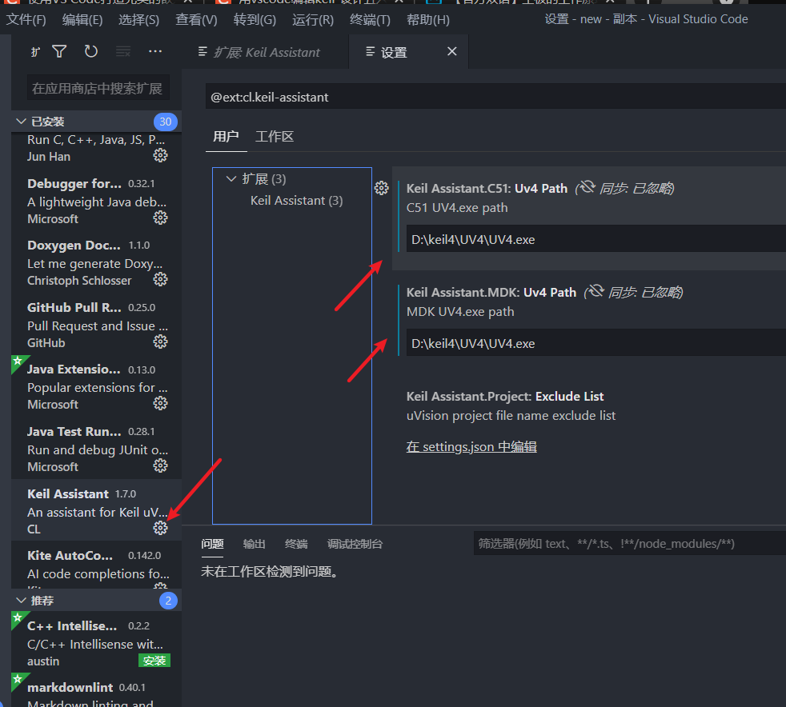Screen dimensions: 786x707
Task: Switch to the 终端 panel tab
Action: [296, 545]
